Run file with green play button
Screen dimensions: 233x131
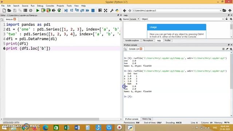click(x=38, y=11)
